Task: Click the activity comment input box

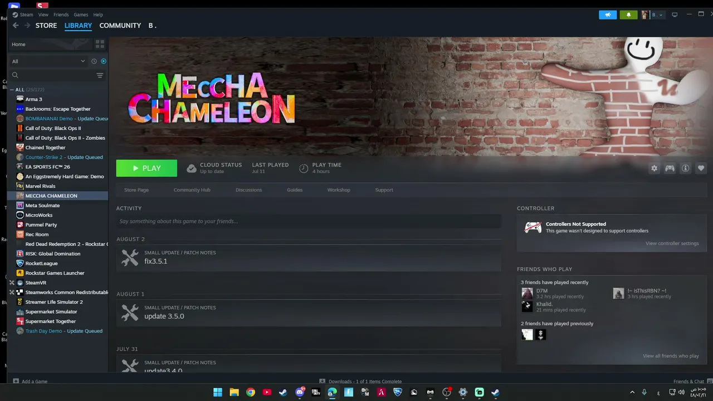Action: coord(309,221)
